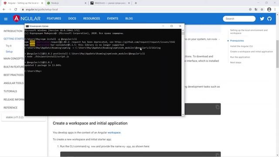Click the page's vertical scrollbar thumb

[x=277, y=54]
